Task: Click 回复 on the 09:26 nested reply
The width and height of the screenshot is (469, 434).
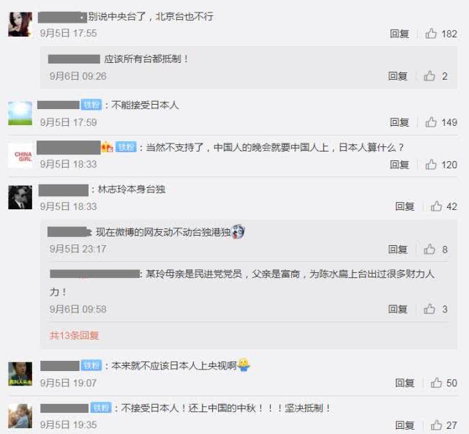Action: (397, 76)
